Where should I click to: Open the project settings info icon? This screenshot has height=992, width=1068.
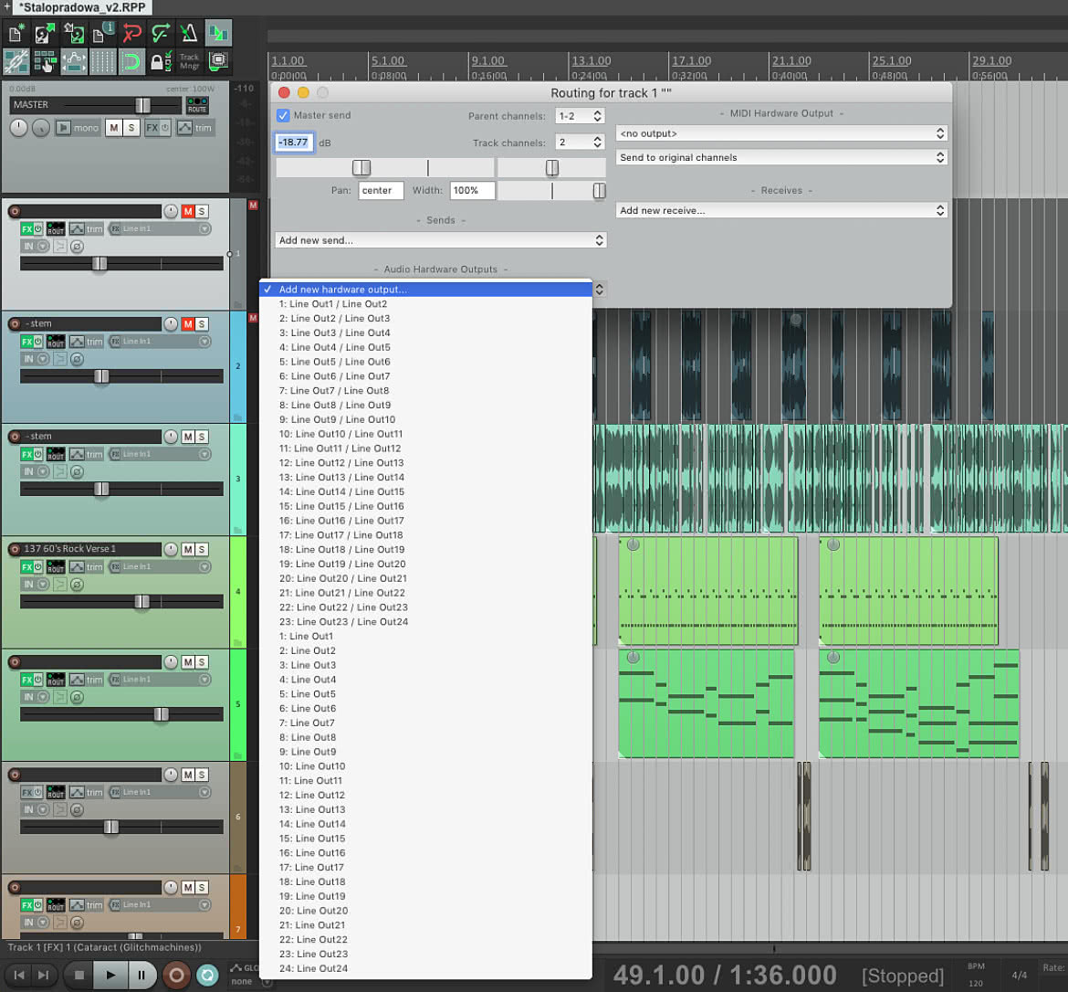102,34
